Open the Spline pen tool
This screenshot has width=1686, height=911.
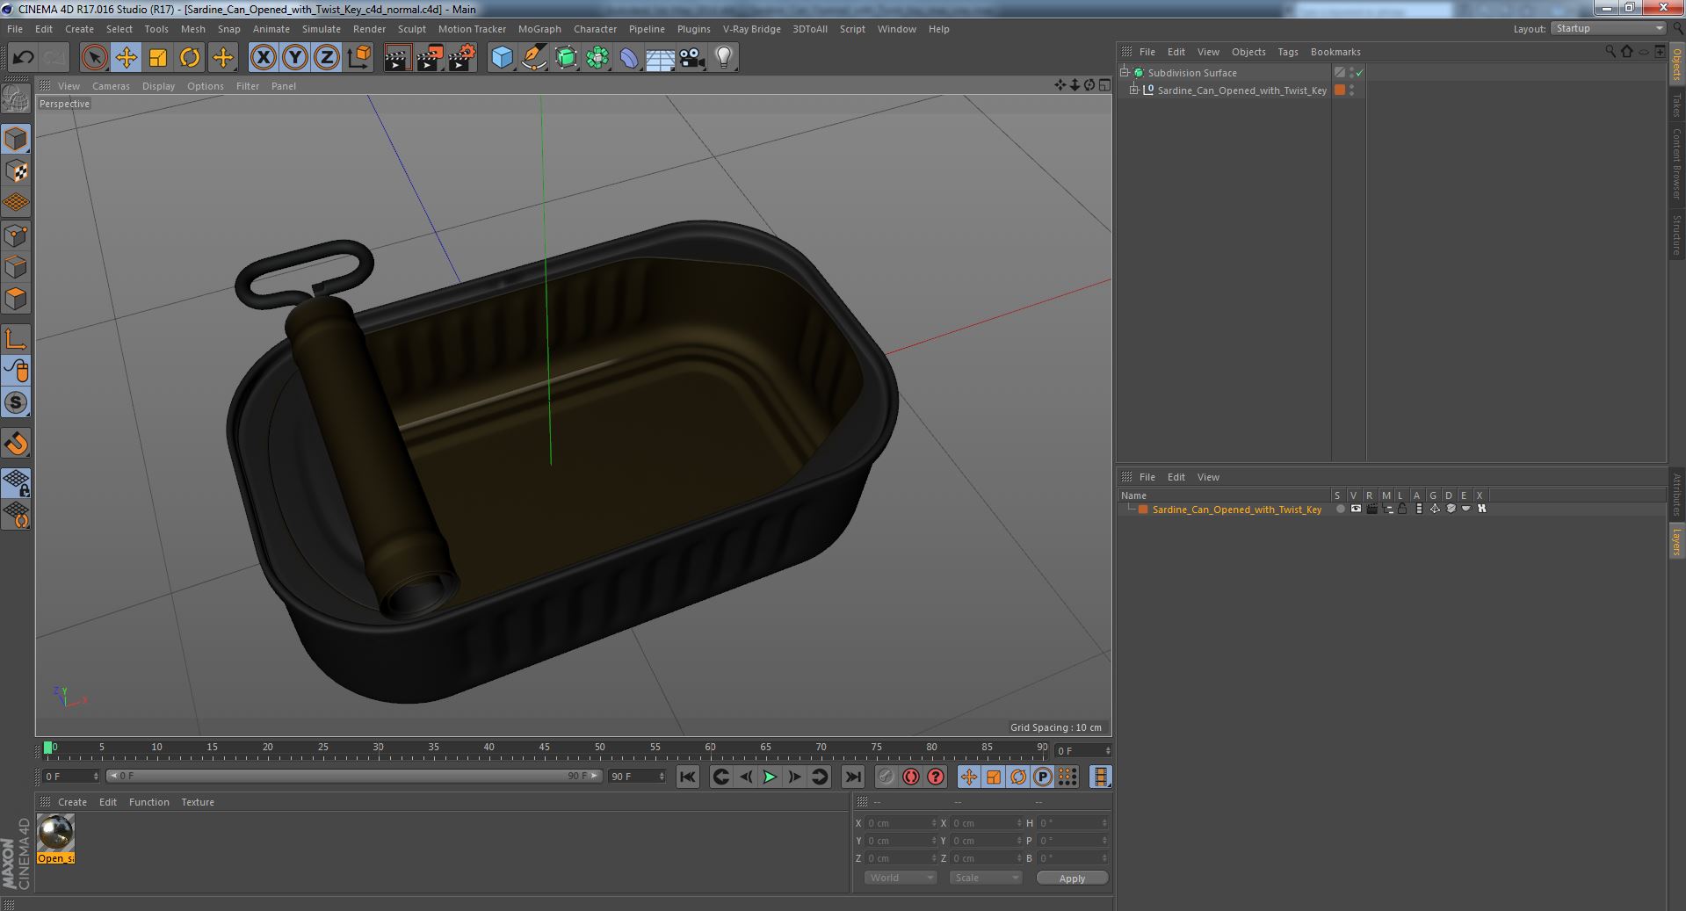[x=533, y=58]
